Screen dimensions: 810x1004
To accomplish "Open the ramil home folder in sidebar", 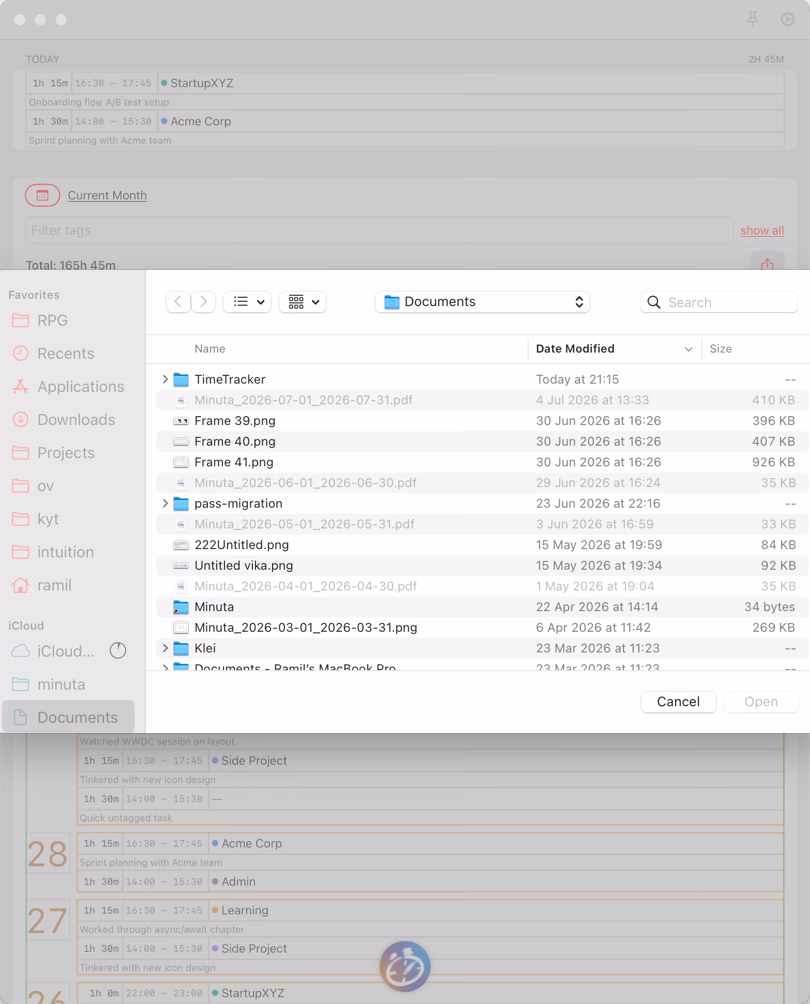I will coord(68,585).
